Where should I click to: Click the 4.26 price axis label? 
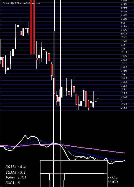[124, 19]
